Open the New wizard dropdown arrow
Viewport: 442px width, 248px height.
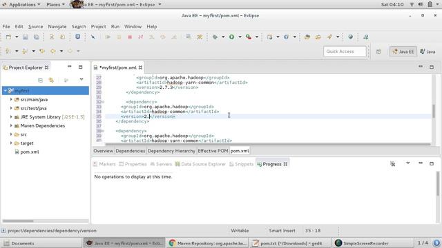point(17,37)
